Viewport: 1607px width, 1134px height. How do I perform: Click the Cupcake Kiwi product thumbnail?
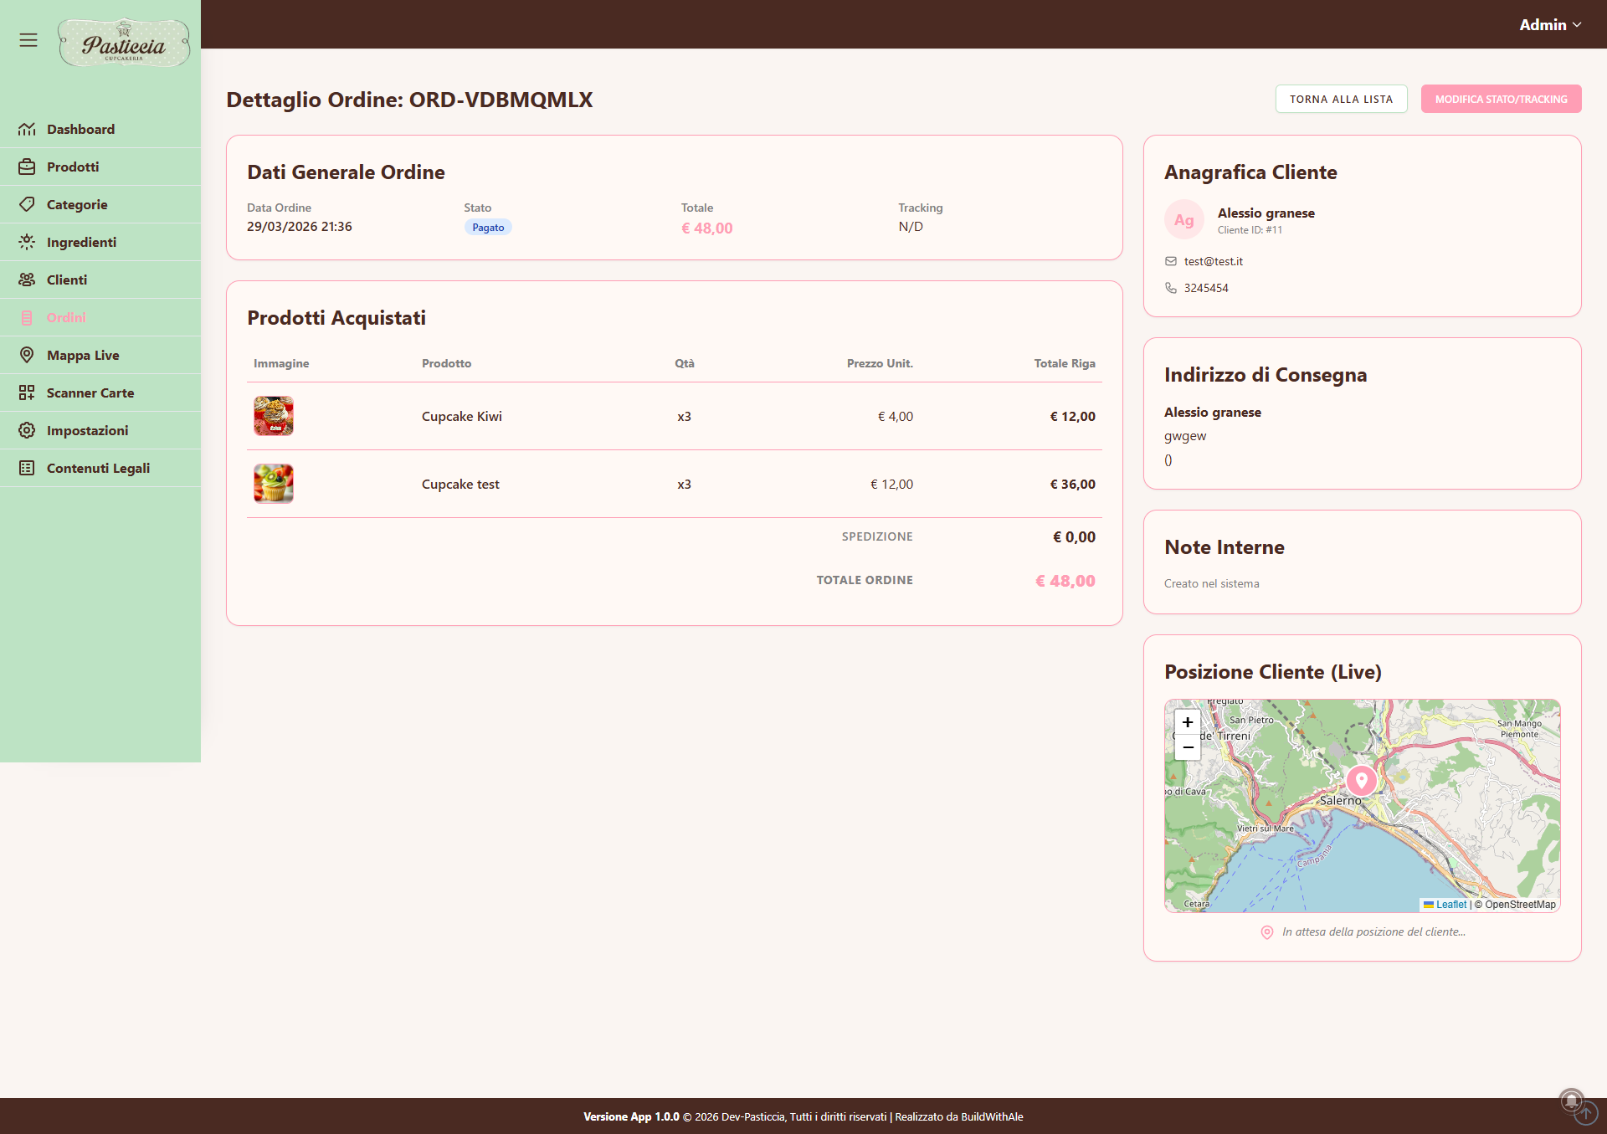coord(274,416)
